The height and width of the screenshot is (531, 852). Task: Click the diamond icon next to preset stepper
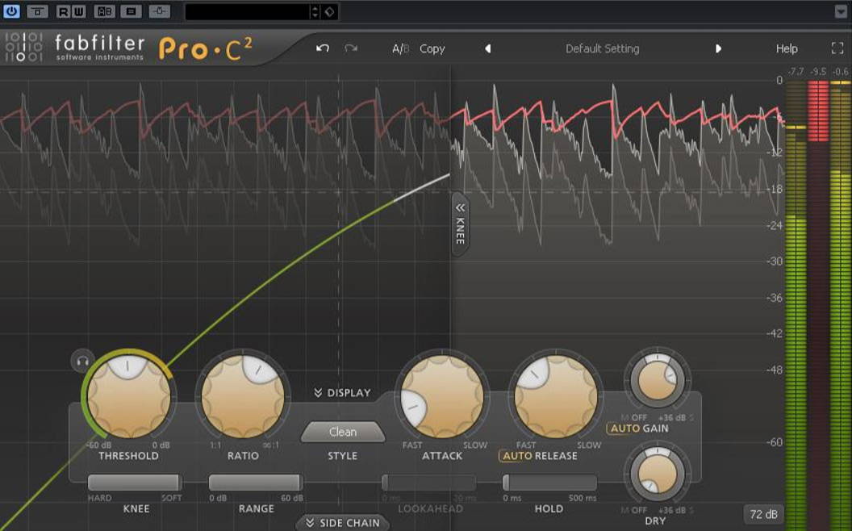click(x=329, y=12)
